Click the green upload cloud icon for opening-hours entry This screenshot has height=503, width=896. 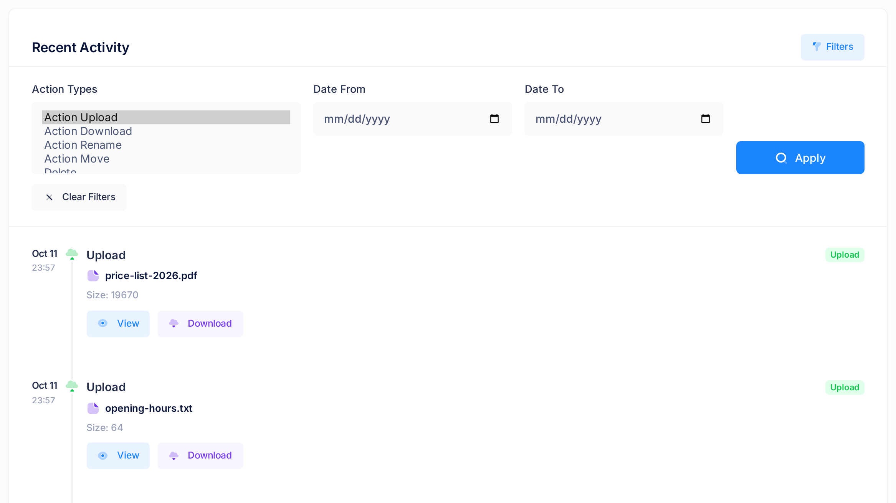(x=72, y=386)
